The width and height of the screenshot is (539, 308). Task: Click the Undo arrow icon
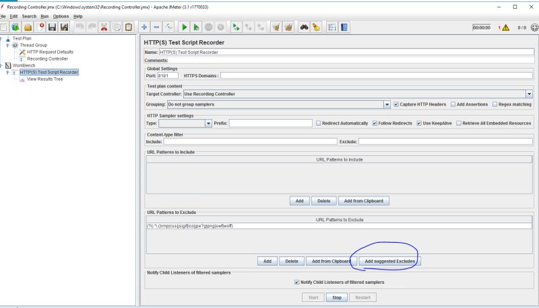[80, 27]
